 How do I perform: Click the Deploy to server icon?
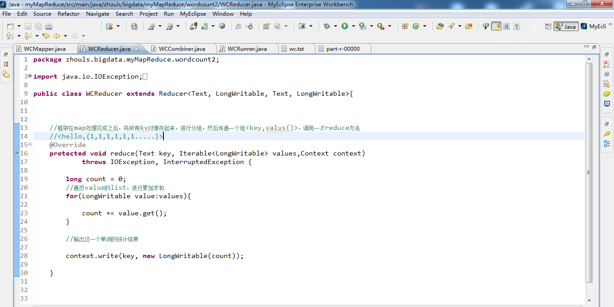194,26
